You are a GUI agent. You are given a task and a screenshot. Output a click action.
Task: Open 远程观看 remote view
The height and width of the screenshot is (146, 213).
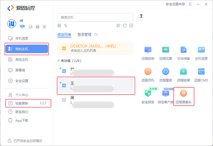point(166,53)
